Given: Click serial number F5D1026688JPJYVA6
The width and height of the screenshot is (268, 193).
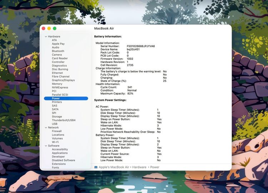Looking at the screenshot, I should click(141, 46).
